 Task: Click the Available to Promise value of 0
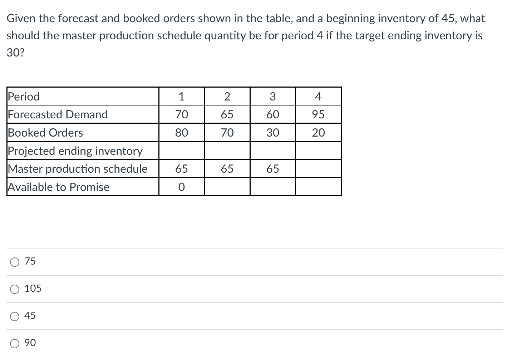coord(182,187)
